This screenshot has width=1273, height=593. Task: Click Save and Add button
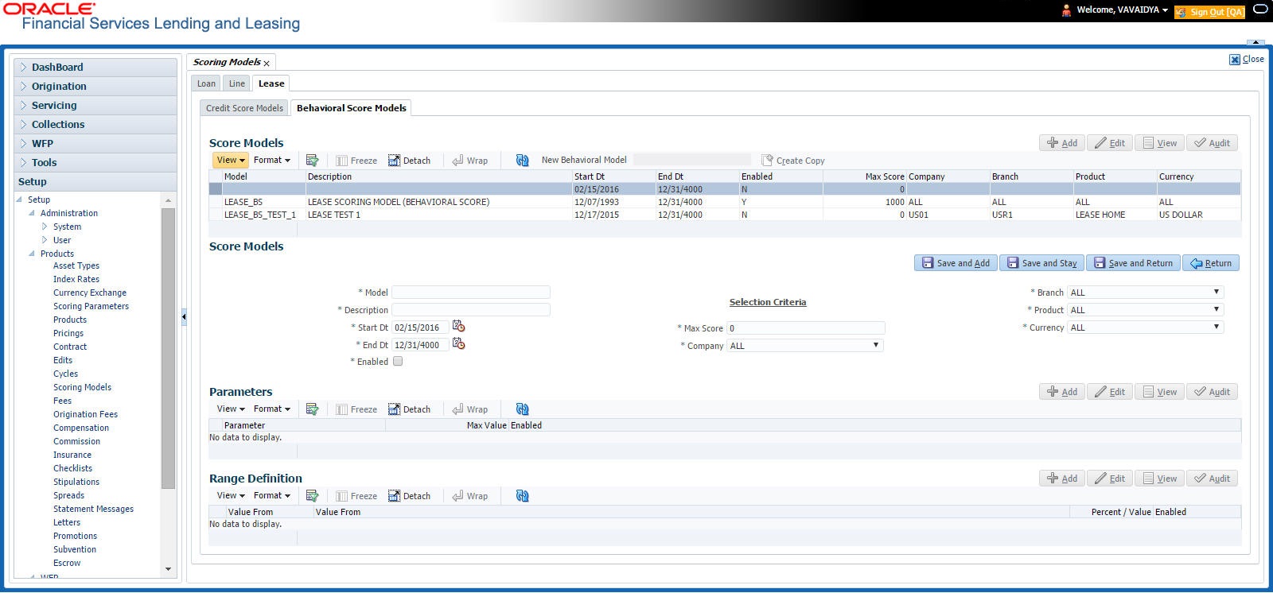pos(956,263)
